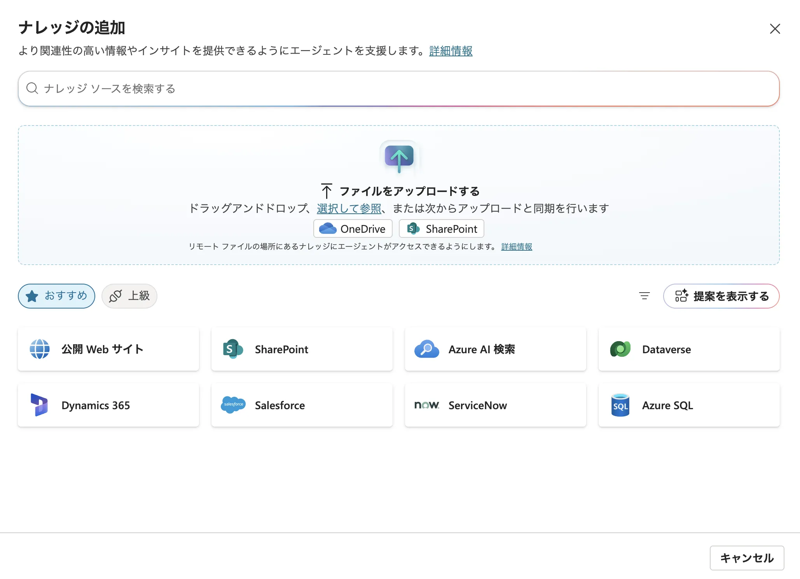Select the 公開 Web サイト knowledge source
Image resolution: width=800 pixels, height=579 pixels.
coord(108,349)
